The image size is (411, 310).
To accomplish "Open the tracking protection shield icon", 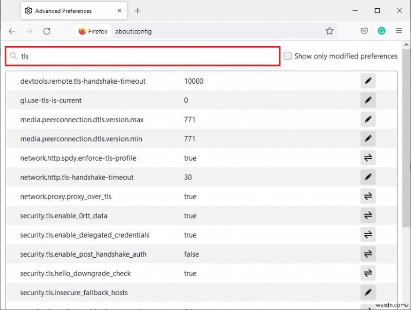I will (364, 31).
